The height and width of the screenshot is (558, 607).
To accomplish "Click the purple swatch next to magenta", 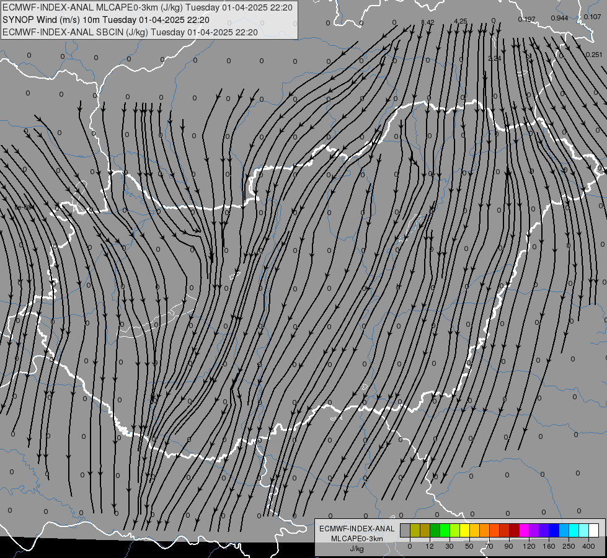I will (534, 530).
